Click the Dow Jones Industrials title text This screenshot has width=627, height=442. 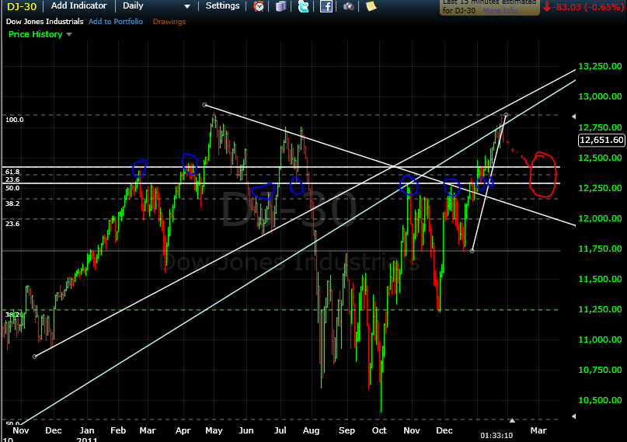[x=45, y=22]
